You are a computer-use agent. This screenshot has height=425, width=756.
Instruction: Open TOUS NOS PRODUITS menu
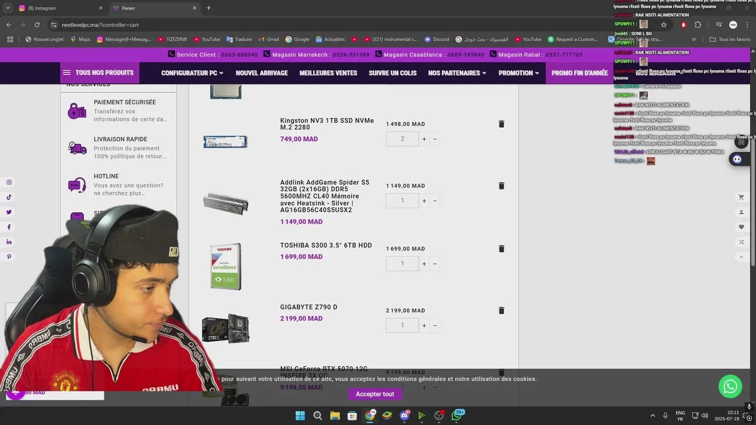pos(99,73)
